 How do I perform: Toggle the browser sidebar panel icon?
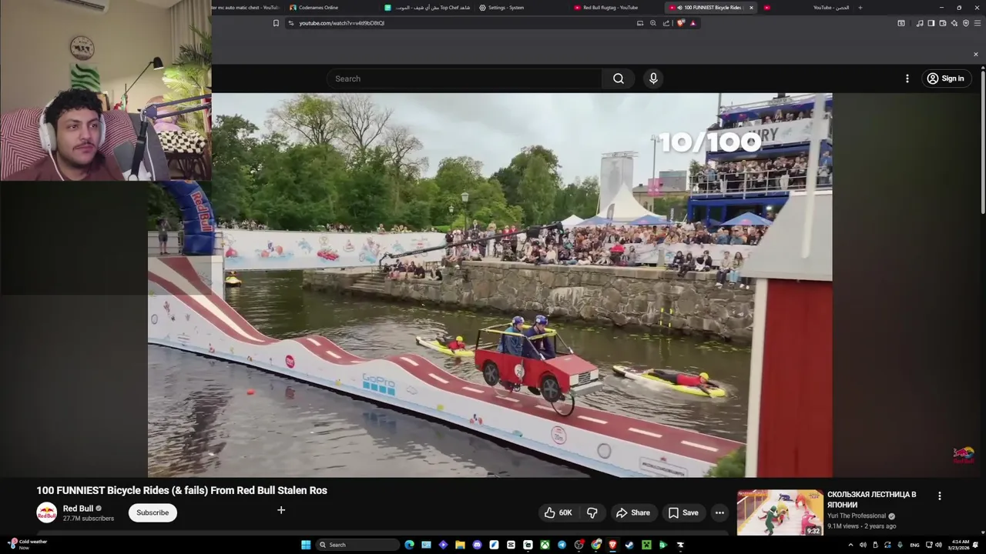[x=931, y=23]
